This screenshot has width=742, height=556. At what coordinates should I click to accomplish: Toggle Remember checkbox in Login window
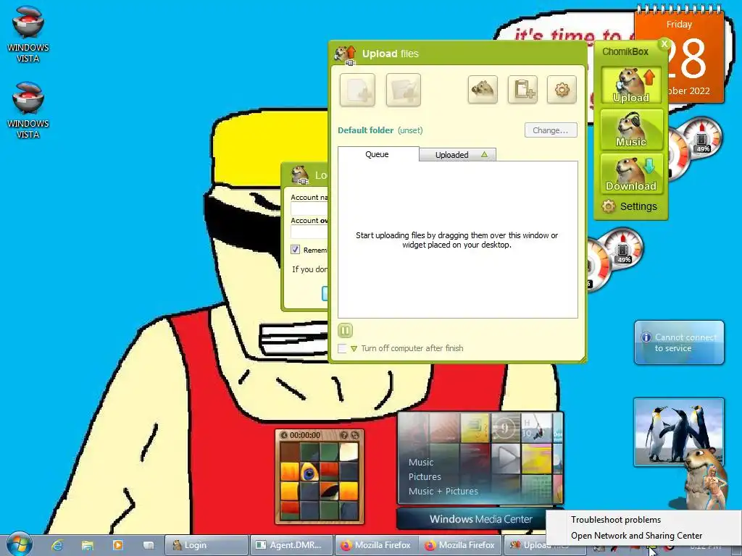[296, 250]
